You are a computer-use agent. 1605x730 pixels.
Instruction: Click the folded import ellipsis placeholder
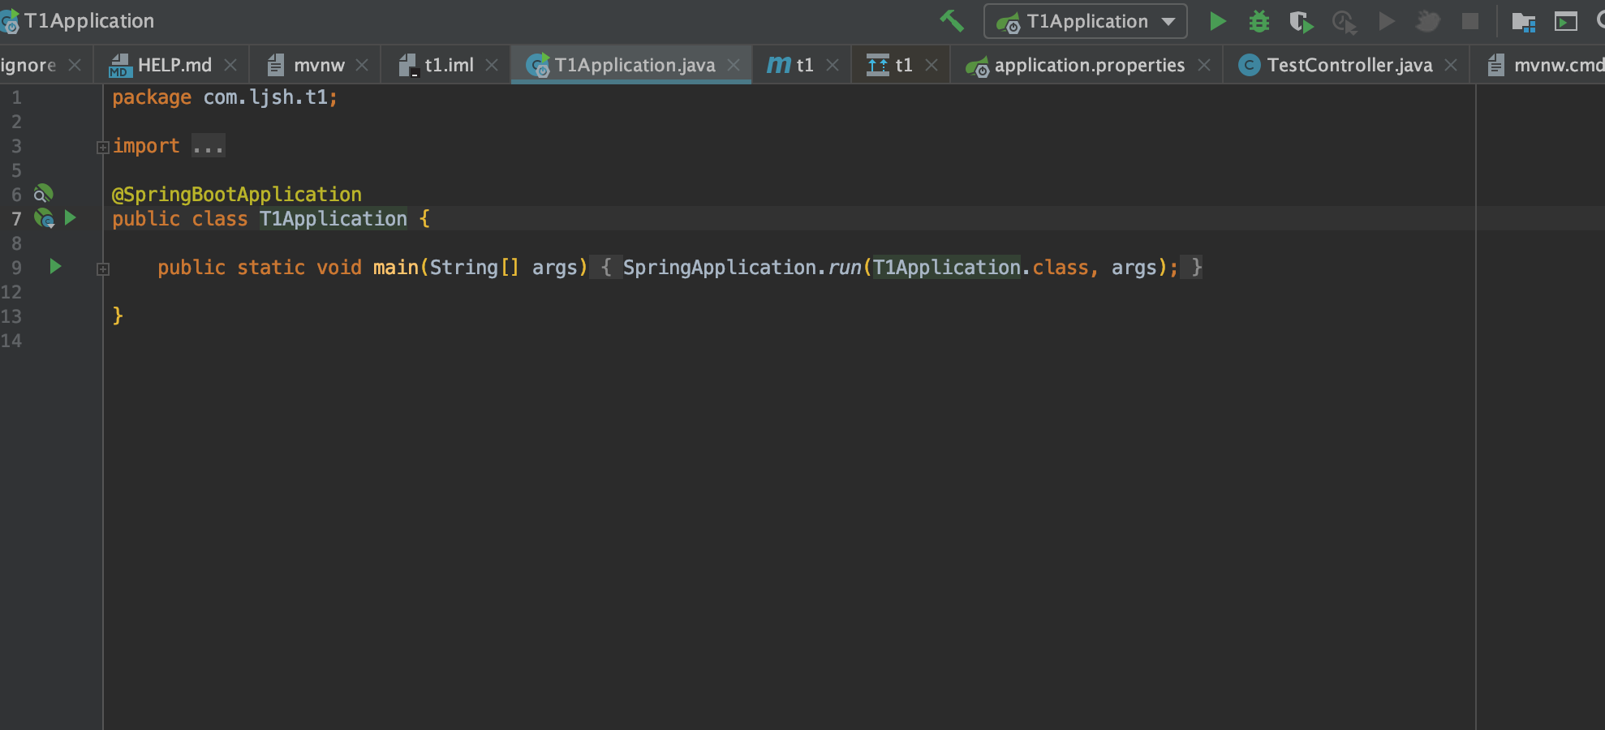[209, 146]
